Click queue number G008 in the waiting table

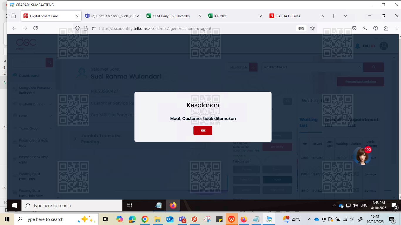[x=305, y=158]
